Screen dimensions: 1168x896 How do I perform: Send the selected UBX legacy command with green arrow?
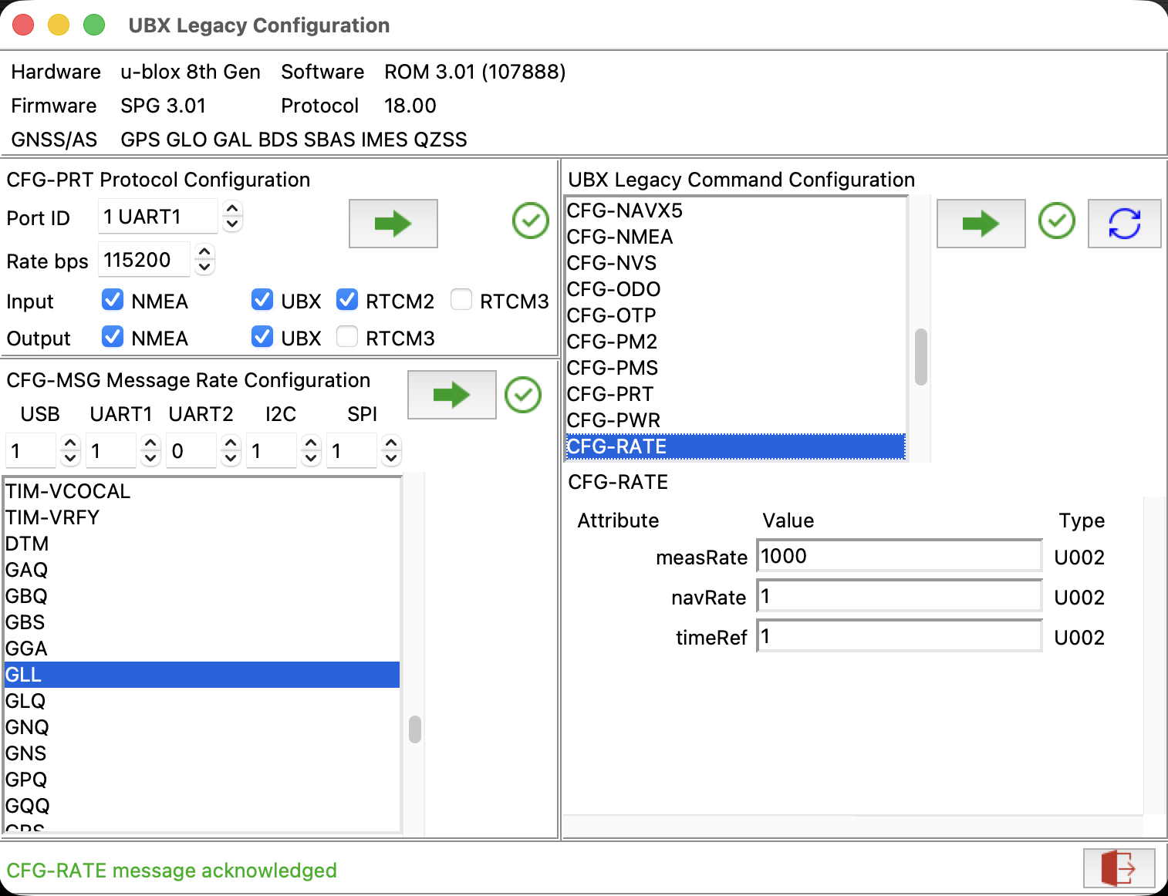coord(981,224)
